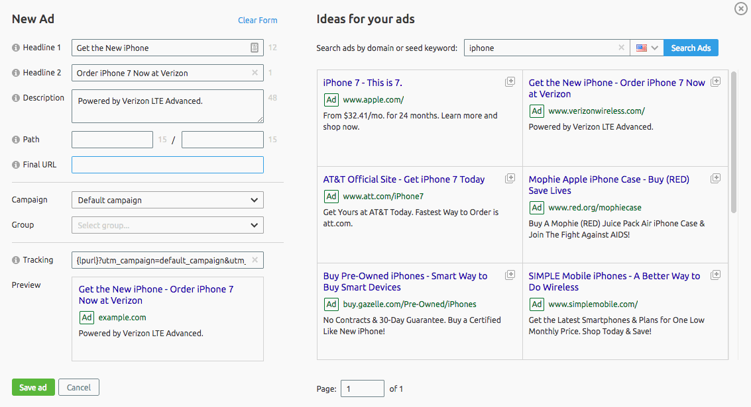Click the info icon beside Final URL

16,165
